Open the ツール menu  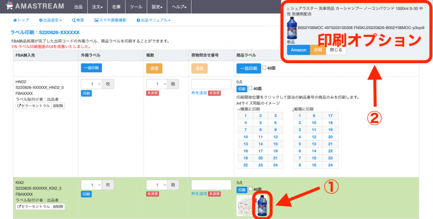click(x=136, y=7)
